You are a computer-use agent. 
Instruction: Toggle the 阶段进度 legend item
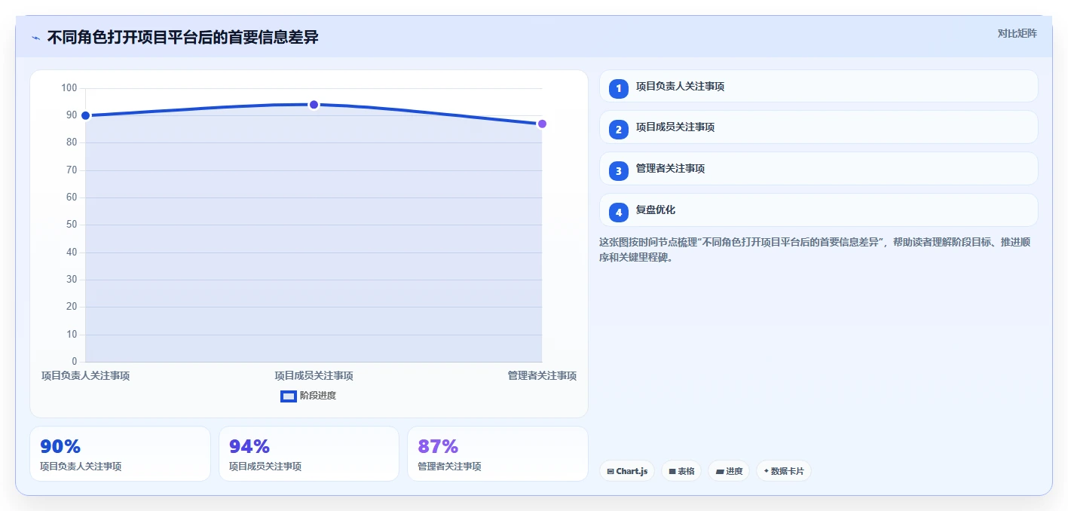tap(308, 396)
